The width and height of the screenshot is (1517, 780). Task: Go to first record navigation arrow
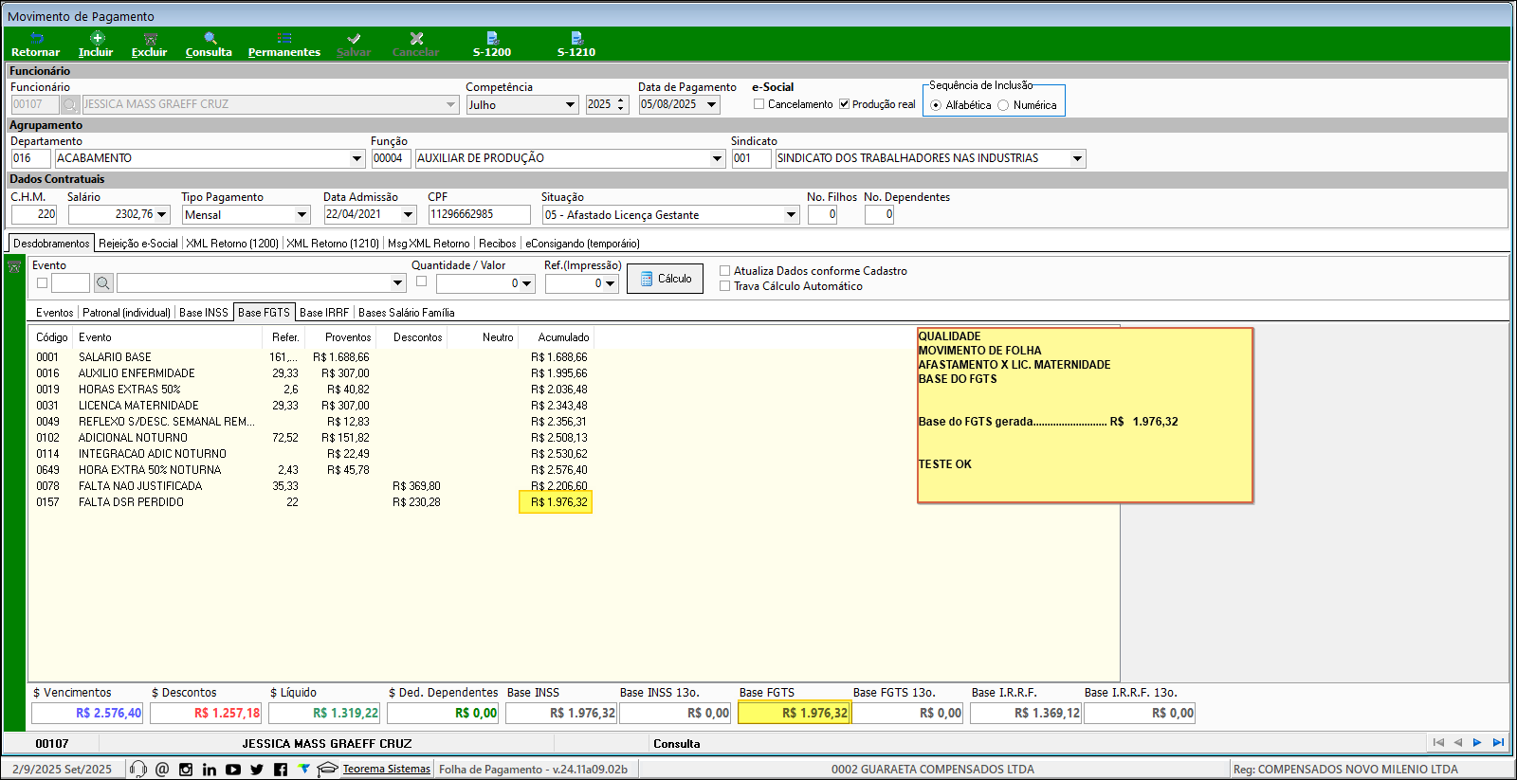pos(1438,742)
